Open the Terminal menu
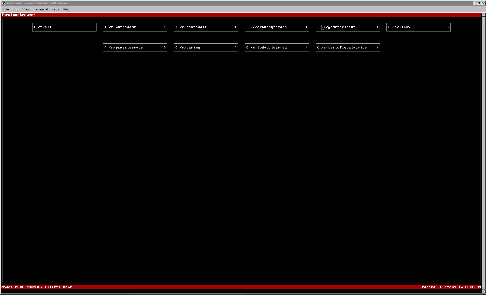 [41, 9]
